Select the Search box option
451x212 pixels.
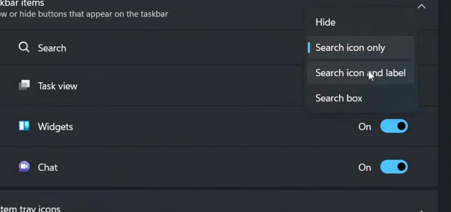tap(338, 98)
